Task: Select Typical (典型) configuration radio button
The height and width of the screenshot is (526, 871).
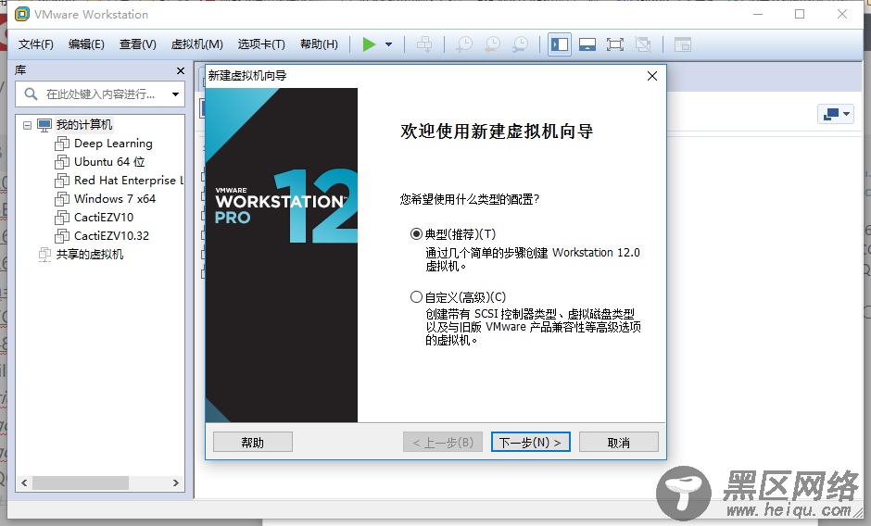Action: pyautogui.click(x=416, y=234)
